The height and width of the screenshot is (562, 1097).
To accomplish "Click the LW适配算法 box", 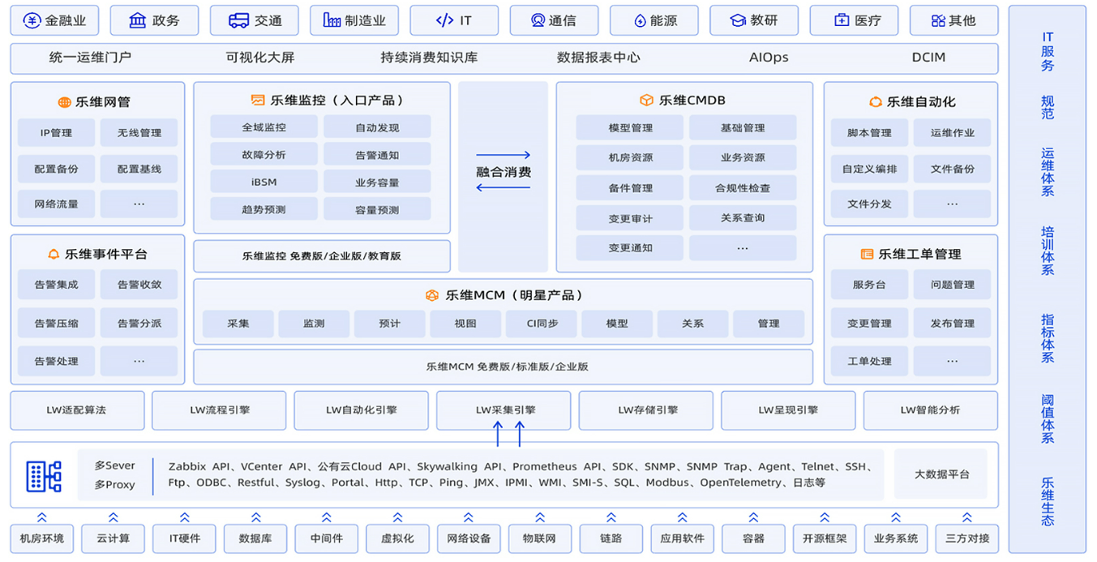I will [77, 410].
